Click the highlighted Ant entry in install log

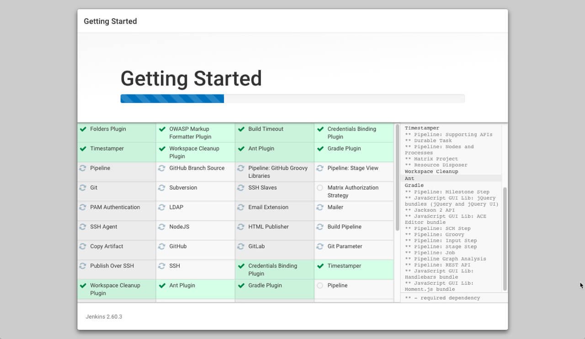(409, 179)
